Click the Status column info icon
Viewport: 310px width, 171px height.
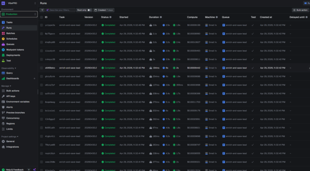tap(110, 17)
